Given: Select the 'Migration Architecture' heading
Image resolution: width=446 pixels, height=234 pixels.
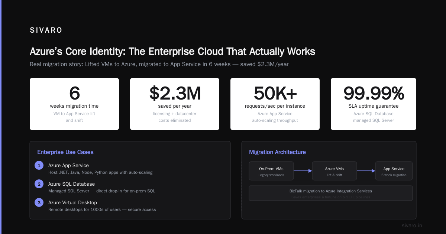Looking at the screenshot, I should coord(277,152).
